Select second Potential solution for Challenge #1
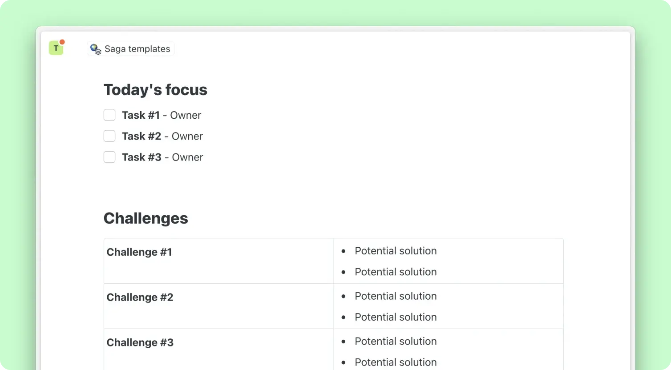The height and width of the screenshot is (370, 671). pos(396,272)
